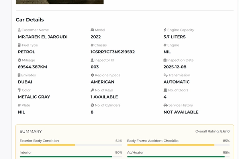Click the Inspection Date calendar icon

click(x=165, y=60)
